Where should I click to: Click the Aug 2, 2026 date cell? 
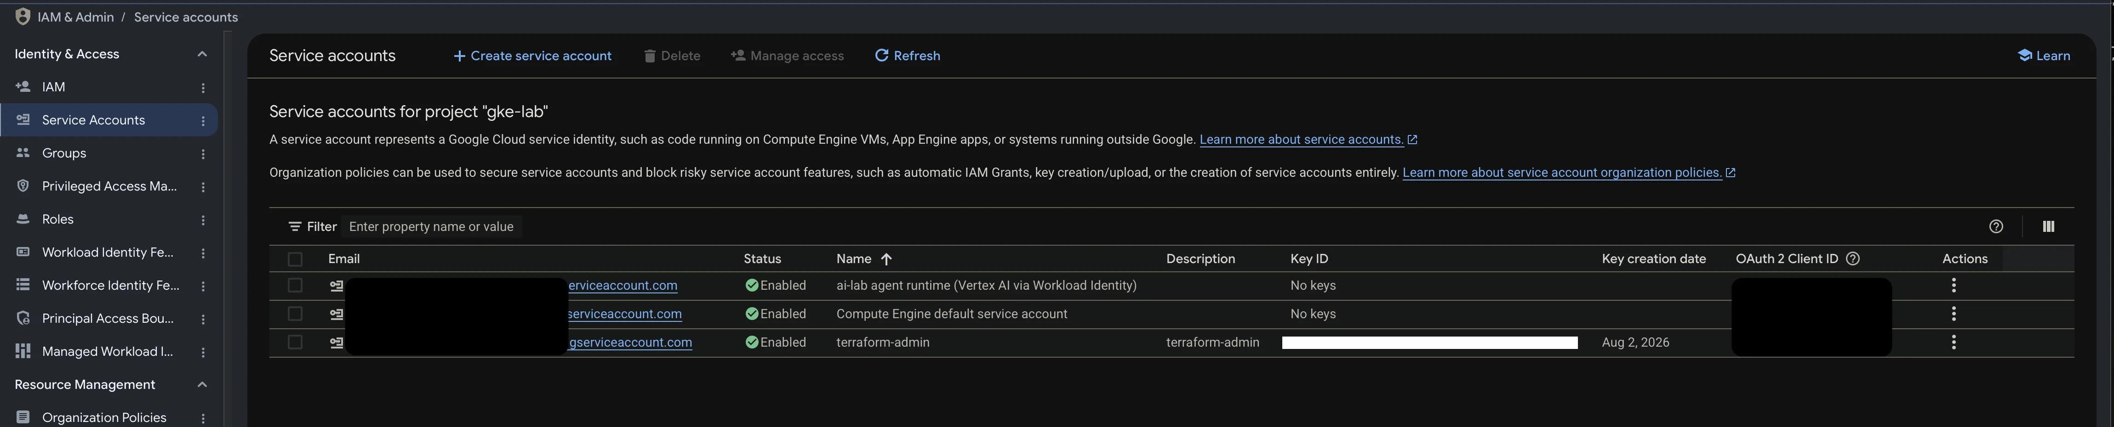tap(1635, 342)
